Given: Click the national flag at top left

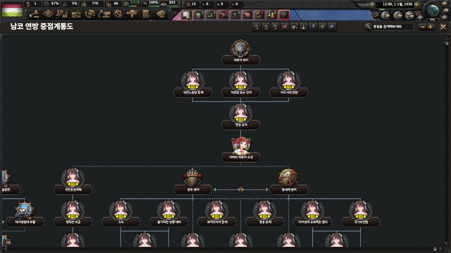Looking at the screenshot, I should point(12,10).
